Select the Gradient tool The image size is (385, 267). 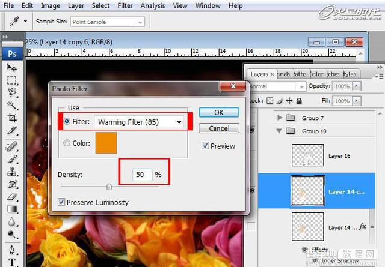pos(11,209)
